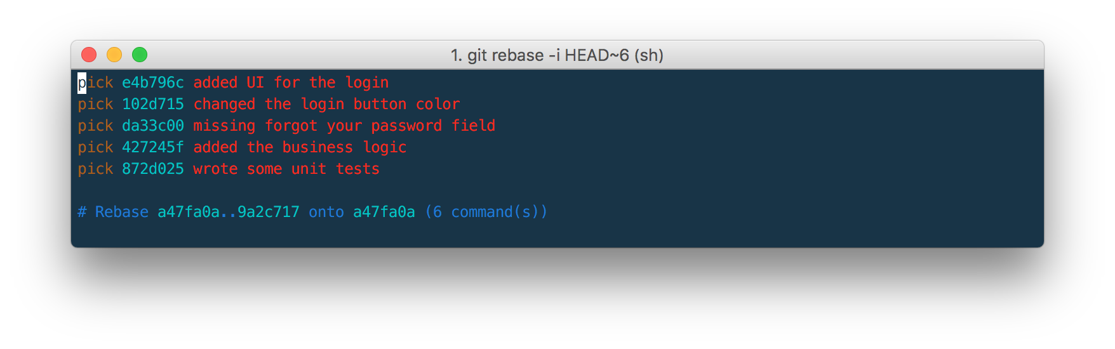Place cursor on "pick" before e4b796c

coord(95,82)
